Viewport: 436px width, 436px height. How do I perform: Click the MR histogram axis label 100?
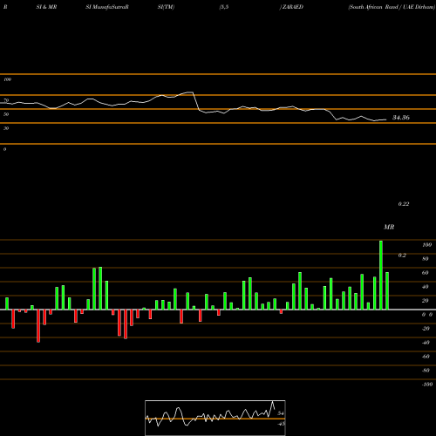(x=426, y=245)
